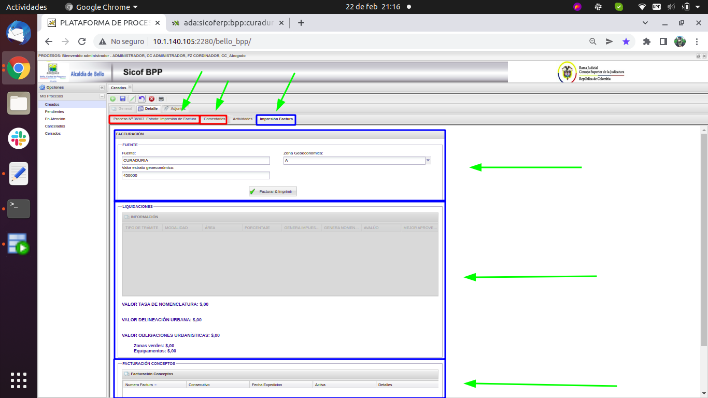Open Slack from the Ubuntu dock
708x398 pixels.
click(x=19, y=138)
